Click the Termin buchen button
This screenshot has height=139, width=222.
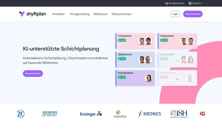(33, 74)
